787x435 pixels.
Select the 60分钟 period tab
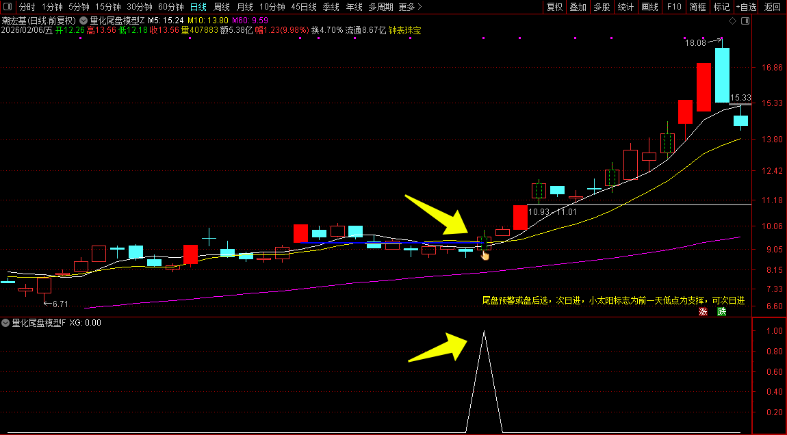point(170,7)
